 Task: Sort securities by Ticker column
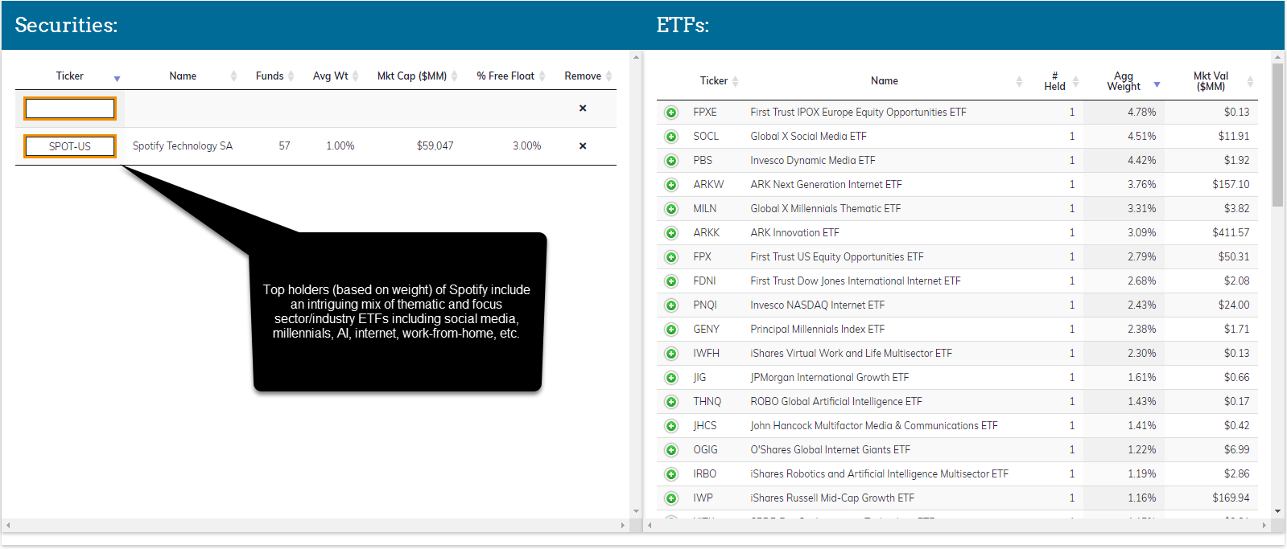coord(70,76)
